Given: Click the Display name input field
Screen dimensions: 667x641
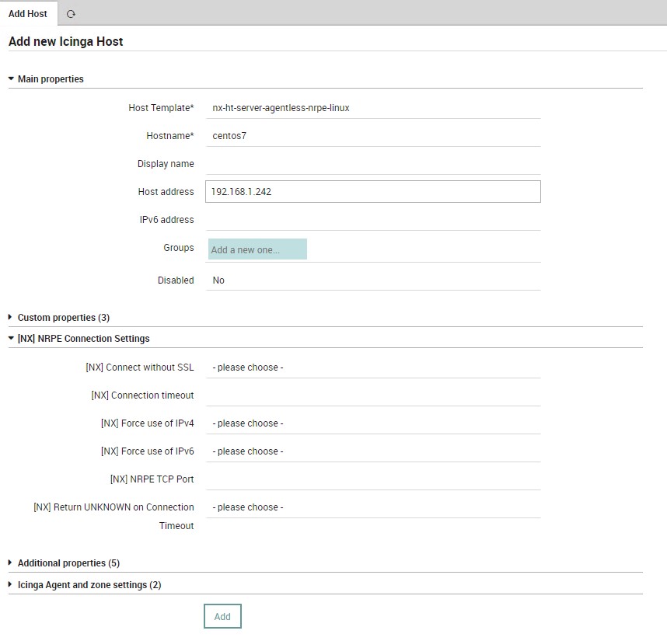Looking at the screenshot, I should [x=373, y=164].
